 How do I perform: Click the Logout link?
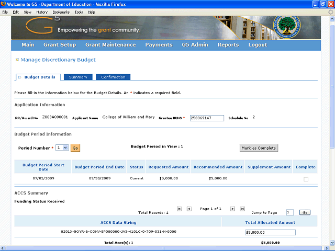(x=258, y=45)
